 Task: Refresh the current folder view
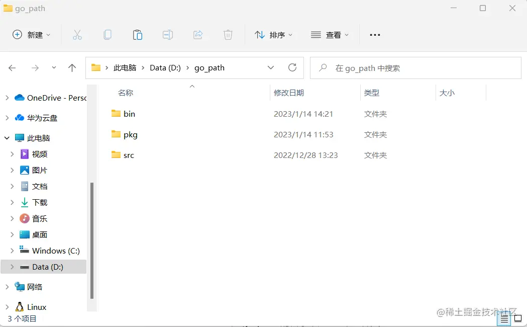pyautogui.click(x=292, y=67)
